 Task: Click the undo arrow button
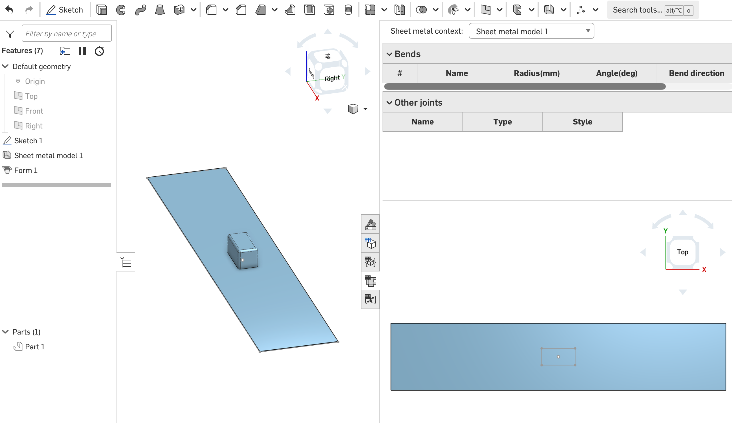[10, 10]
